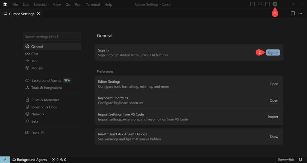The height and width of the screenshot is (163, 307).
Task: Click Cursor Tab status bar item
Action: 286,160
